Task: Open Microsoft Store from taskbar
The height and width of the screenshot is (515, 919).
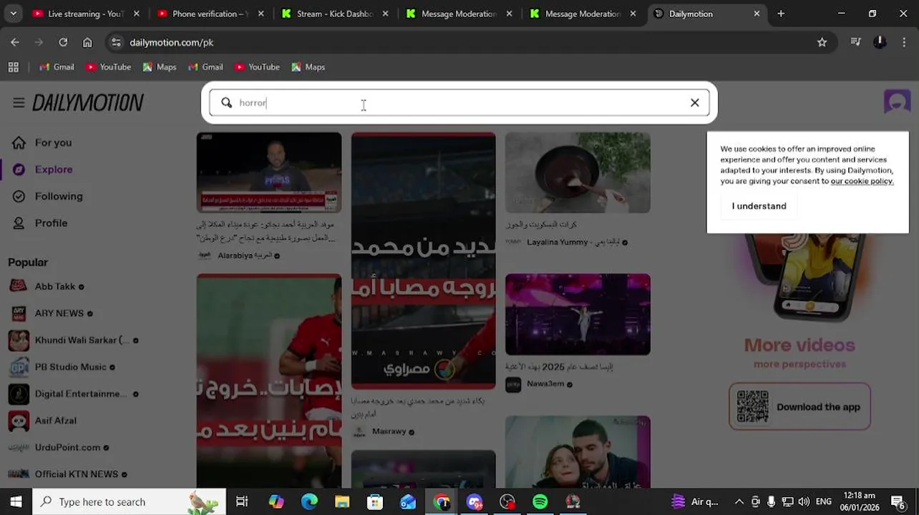Action: click(x=375, y=501)
